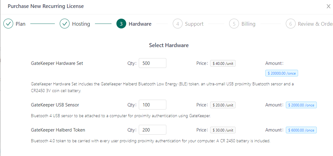This screenshot has width=333, height=156.
Task: Click the GateKeeper Halberd Token quantity field
Action: 152,130
